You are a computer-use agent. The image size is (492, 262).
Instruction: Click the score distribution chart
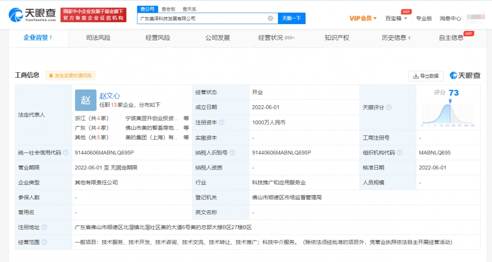click(x=448, y=114)
